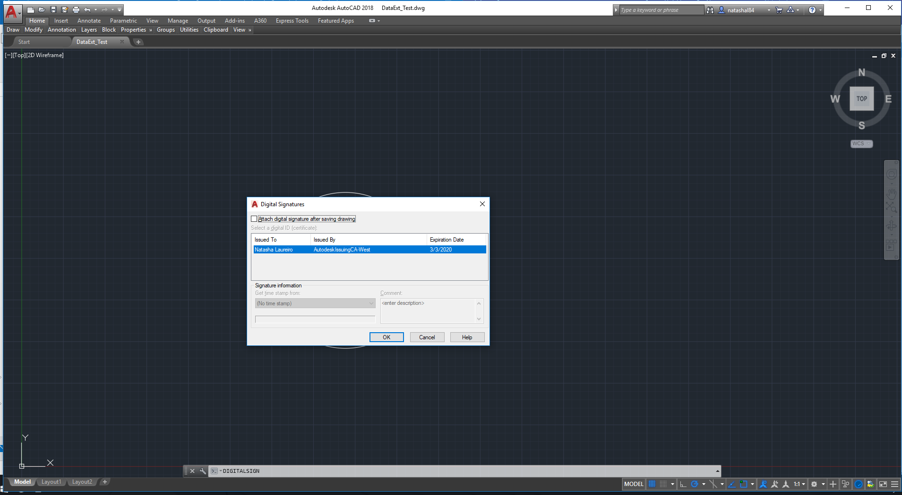The width and height of the screenshot is (902, 495).
Task: Open the Express Tools ribbon tab
Action: click(x=292, y=21)
